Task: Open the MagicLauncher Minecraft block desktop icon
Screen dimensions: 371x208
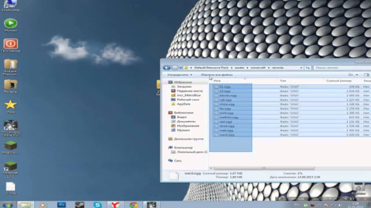Action: click(11, 147)
